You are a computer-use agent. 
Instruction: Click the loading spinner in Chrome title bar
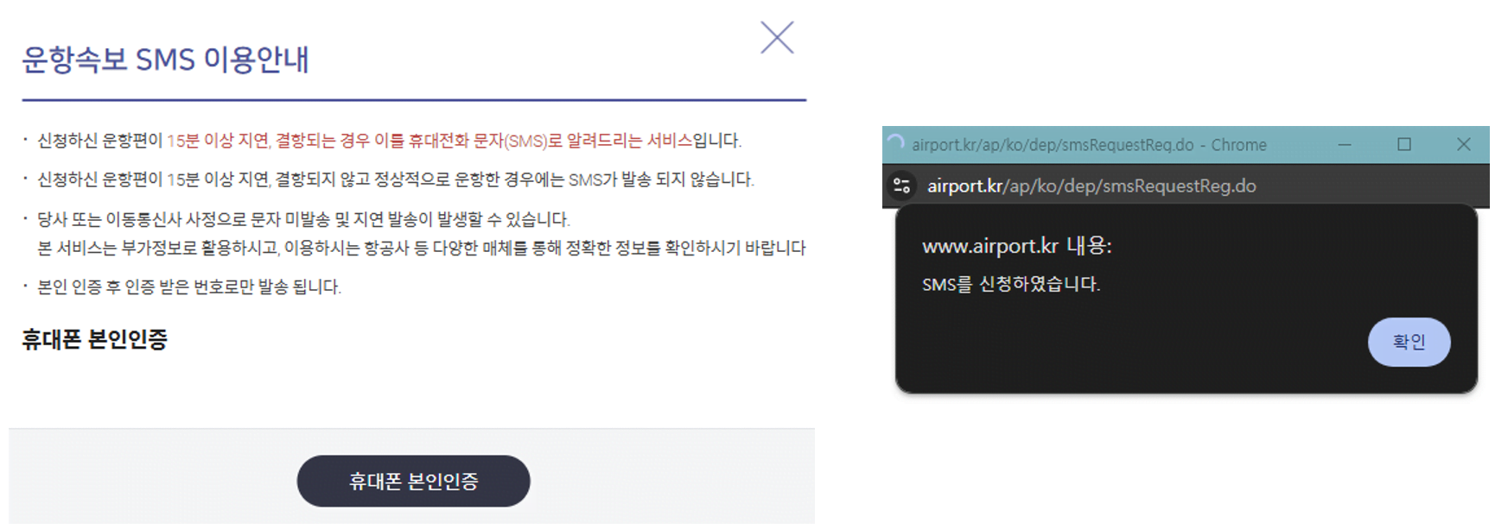[x=896, y=143]
